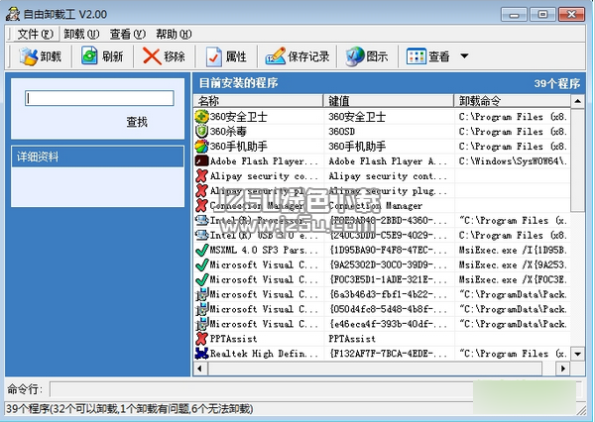Select 360杀毒 name in list

click(x=228, y=131)
